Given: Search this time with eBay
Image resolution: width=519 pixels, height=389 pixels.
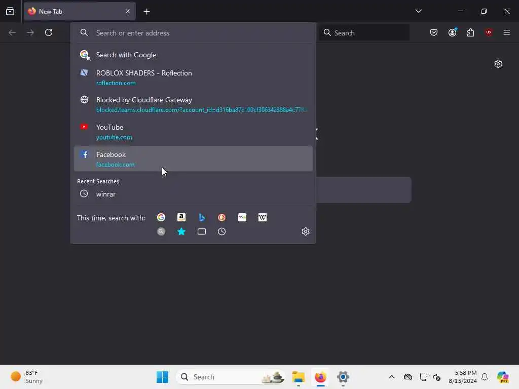Looking at the screenshot, I should [x=242, y=217].
